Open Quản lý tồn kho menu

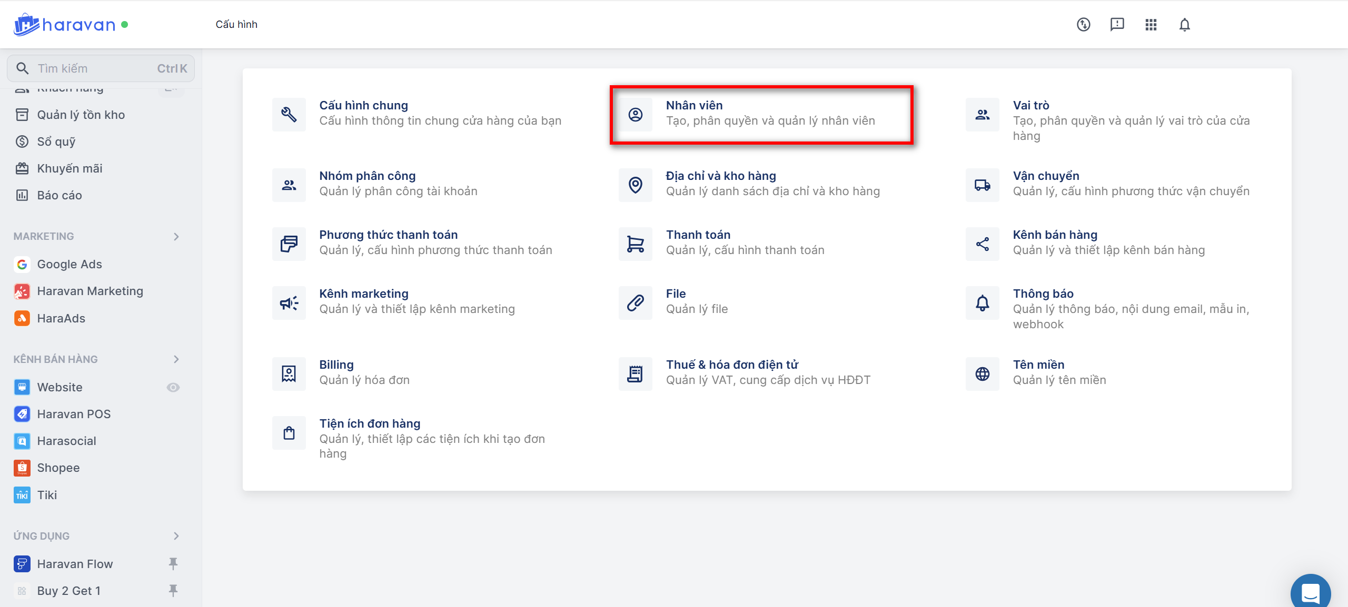(81, 115)
